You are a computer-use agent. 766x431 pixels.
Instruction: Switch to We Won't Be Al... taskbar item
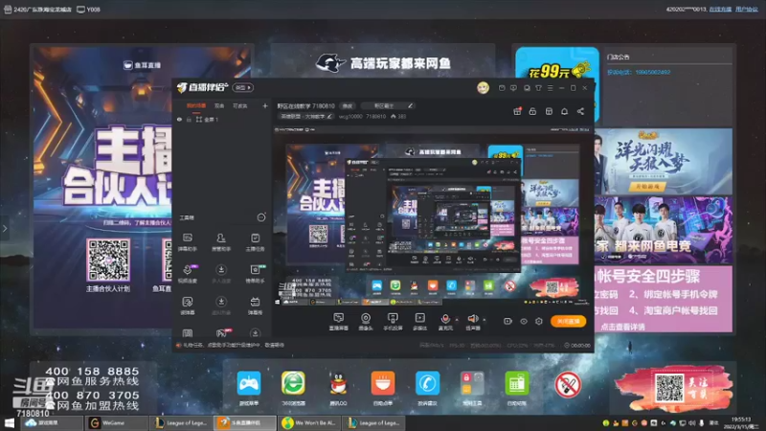[309, 422]
